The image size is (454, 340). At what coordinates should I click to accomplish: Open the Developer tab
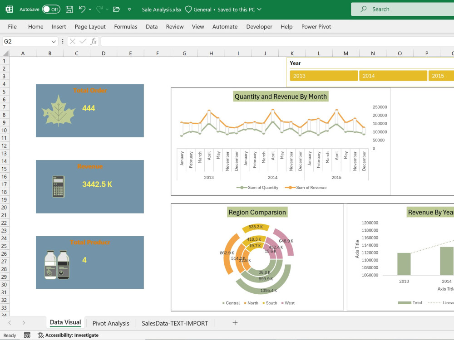[259, 27]
